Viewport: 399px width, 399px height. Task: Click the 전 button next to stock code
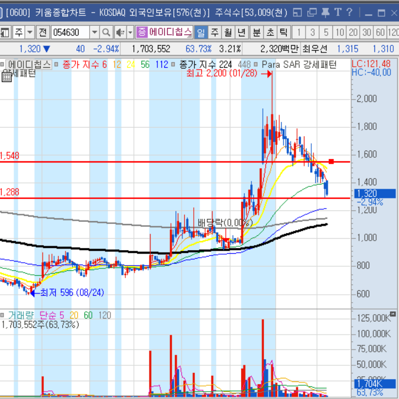point(43,32)
